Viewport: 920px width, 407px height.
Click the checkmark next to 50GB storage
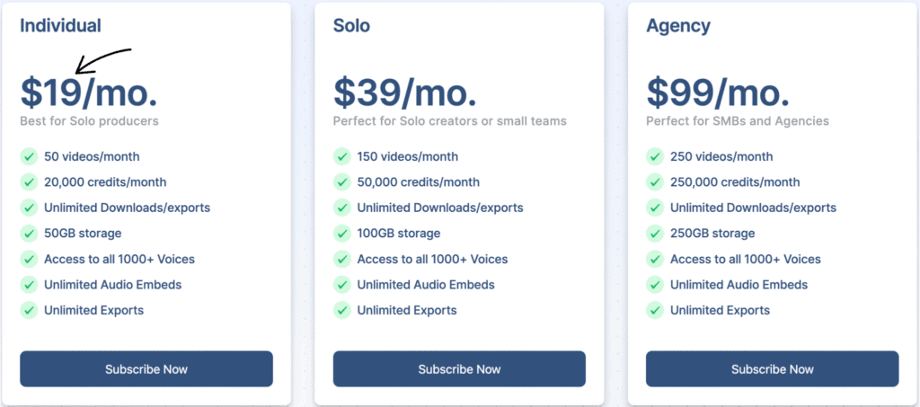[29, 234]
